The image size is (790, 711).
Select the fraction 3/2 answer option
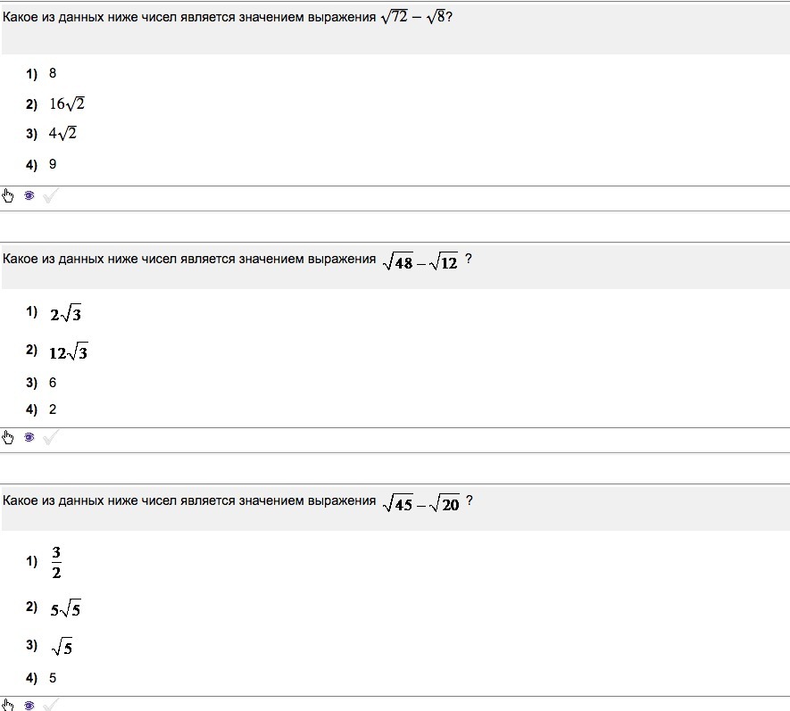click(x=56, y=562)
